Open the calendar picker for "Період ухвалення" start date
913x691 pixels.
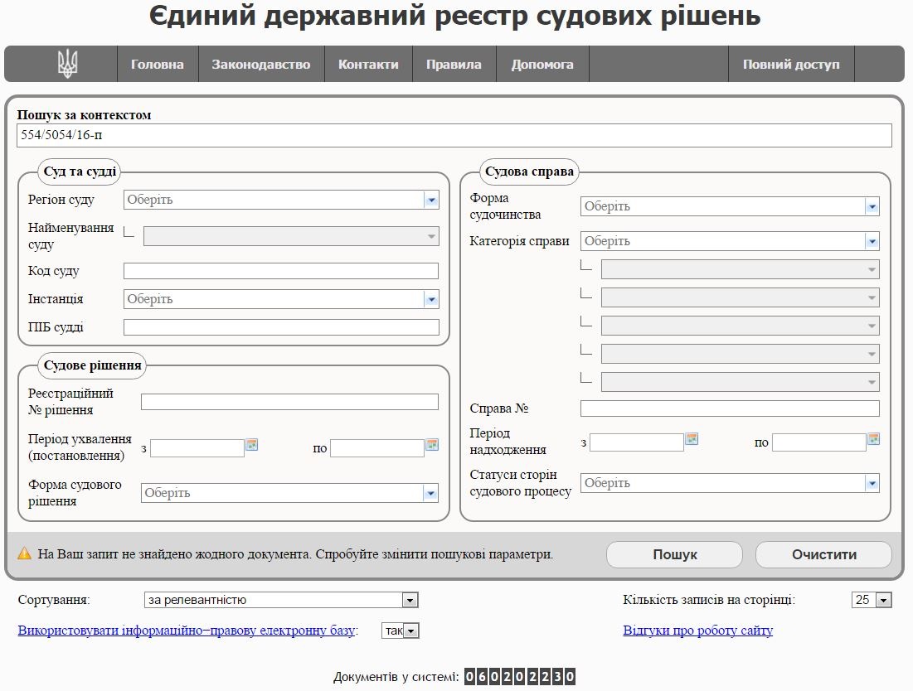(x=251, y=444)
